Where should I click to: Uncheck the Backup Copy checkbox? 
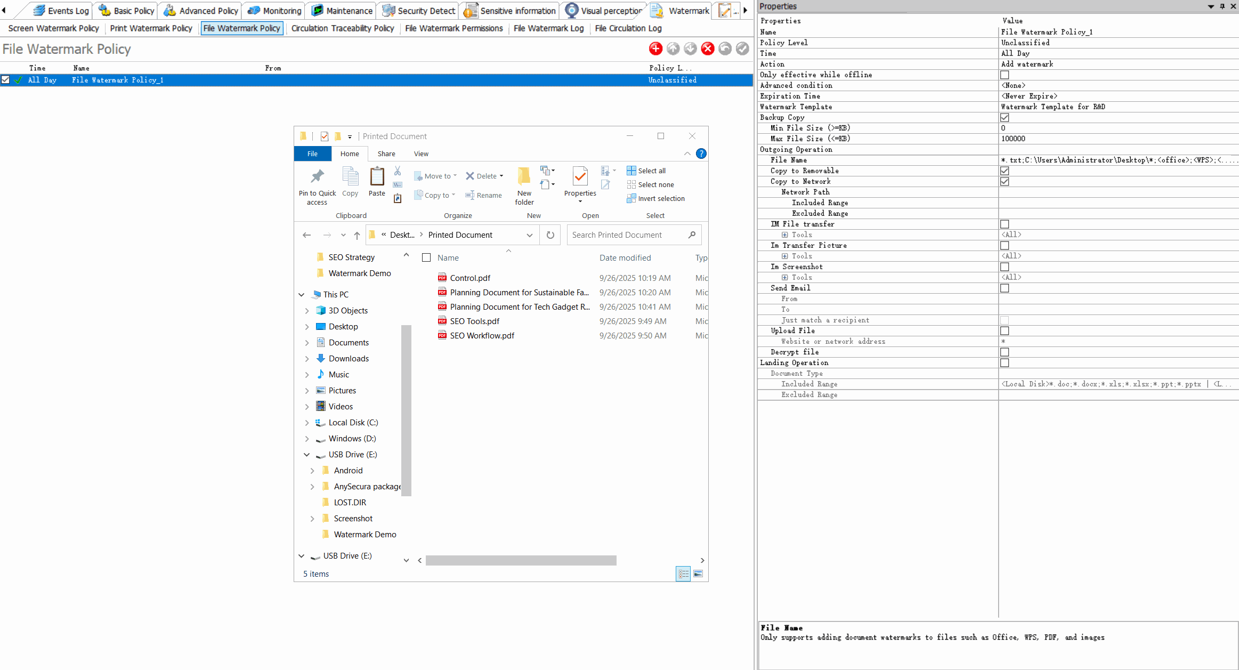pyautogui.click(x=1005, y=118)
